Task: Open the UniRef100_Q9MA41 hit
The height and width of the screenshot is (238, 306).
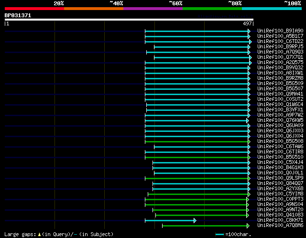Action: [x=280, y=94]
